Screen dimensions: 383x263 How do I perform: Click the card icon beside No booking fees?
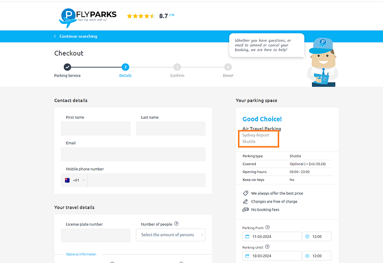click(x=245, y=210)
